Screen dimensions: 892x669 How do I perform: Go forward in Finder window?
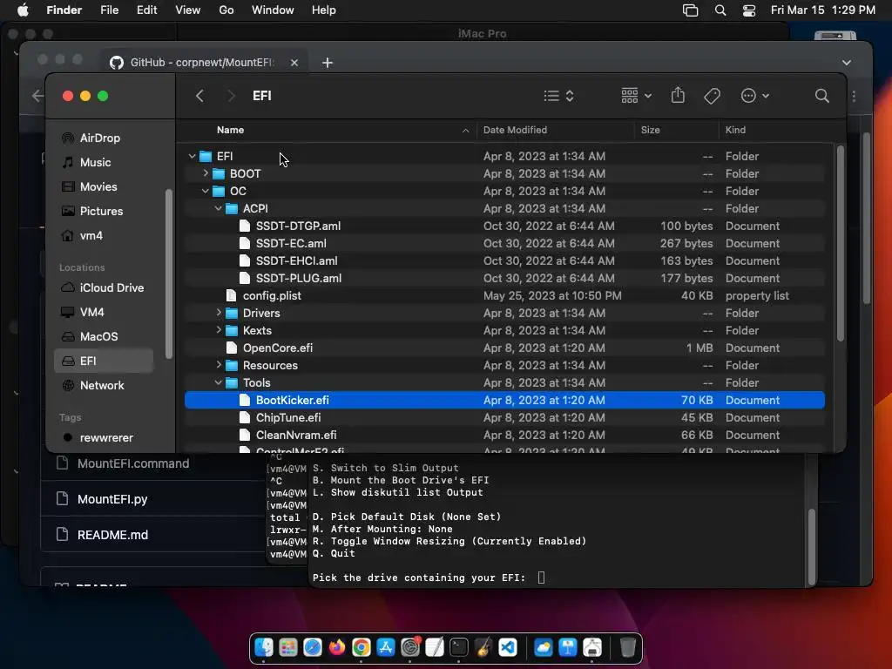[231, 96]
